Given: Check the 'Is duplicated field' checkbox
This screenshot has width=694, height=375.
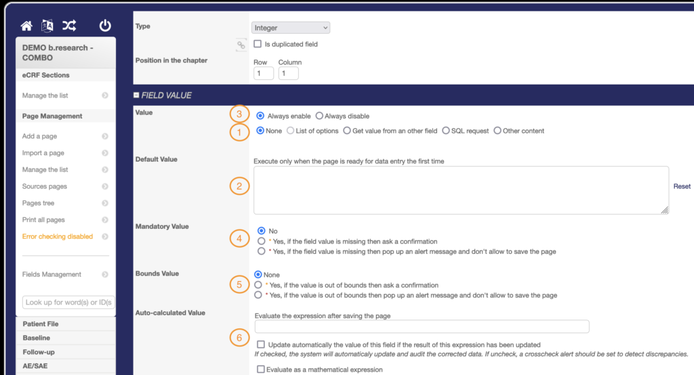Looking at the screenshot, I should (258, 44).
